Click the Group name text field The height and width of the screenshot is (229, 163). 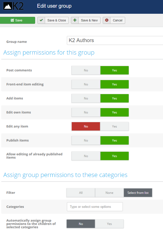(x=115, y=40)
